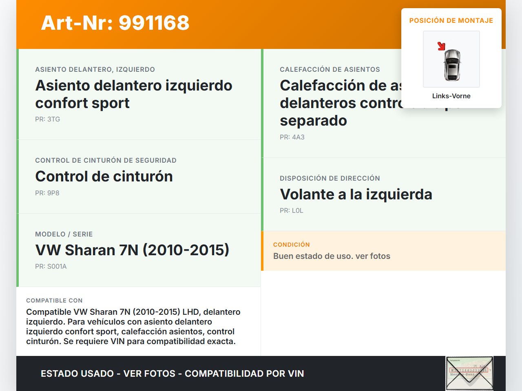Select the PR: 4A3 code

point(292,137)
